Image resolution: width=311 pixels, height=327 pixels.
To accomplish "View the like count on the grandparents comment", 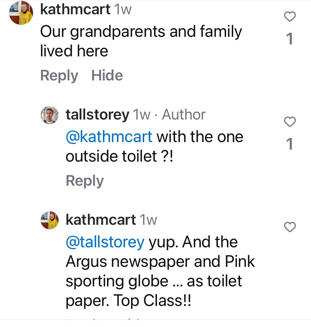I will [x=290, y=39].
